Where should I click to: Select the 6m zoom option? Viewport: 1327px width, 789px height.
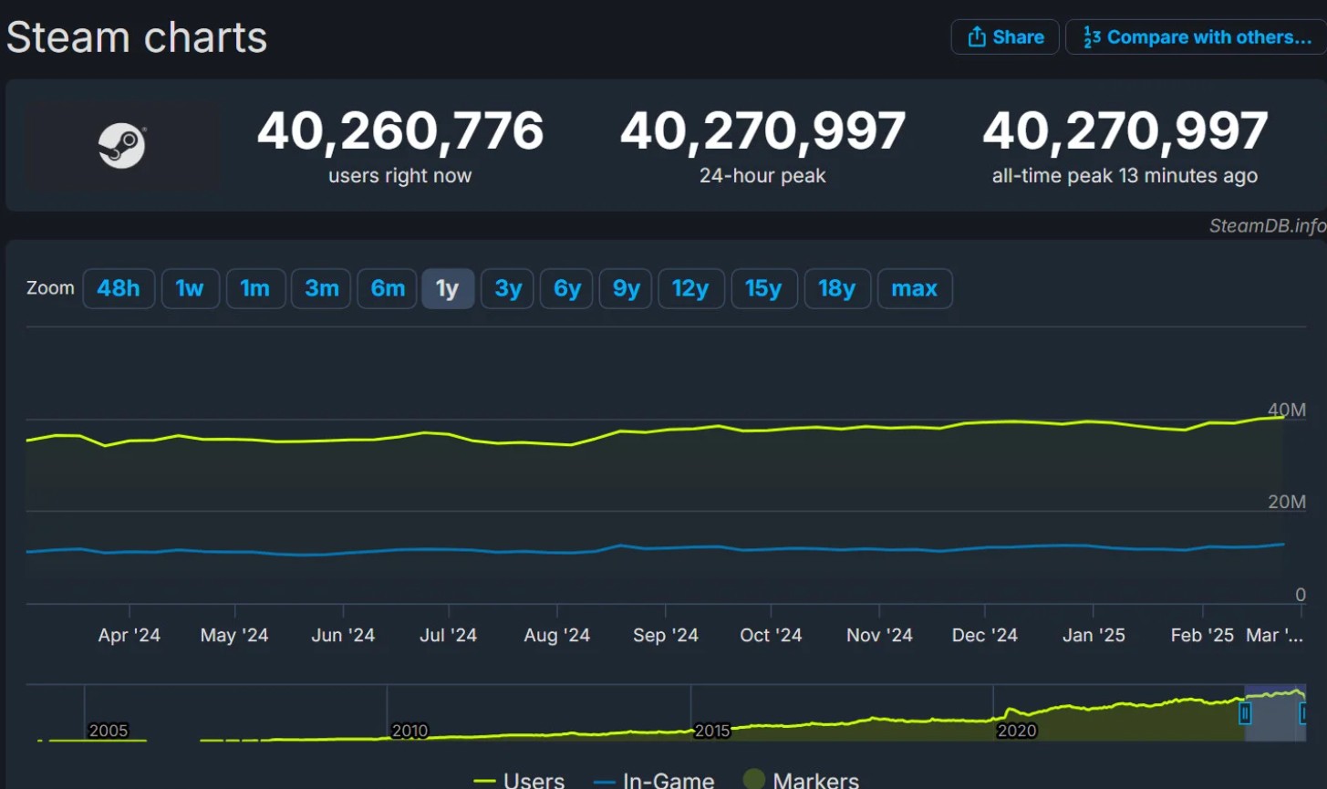387,288
